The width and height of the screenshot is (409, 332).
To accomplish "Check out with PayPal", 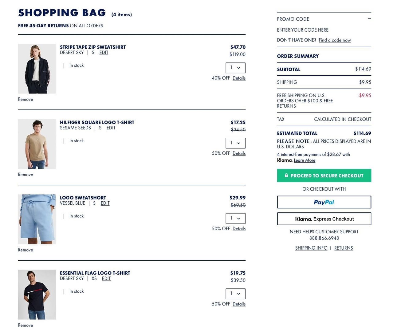I will tap(324, 202).
